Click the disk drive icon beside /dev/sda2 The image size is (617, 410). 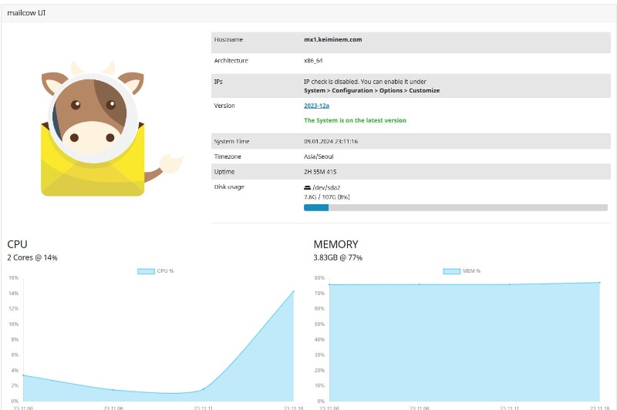pyautogui.click(x=308, y=187)
